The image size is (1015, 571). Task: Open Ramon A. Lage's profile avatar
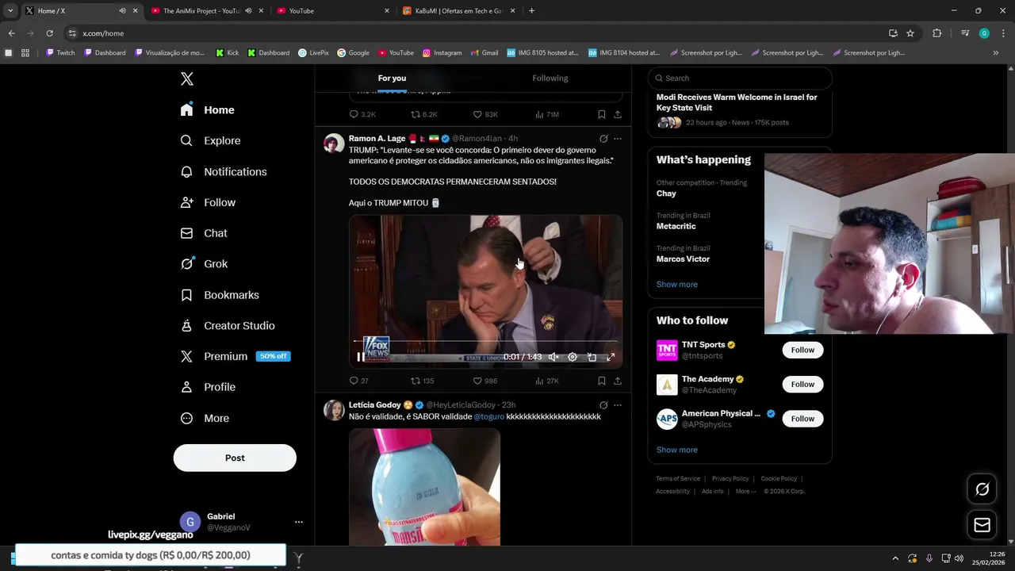334,144
